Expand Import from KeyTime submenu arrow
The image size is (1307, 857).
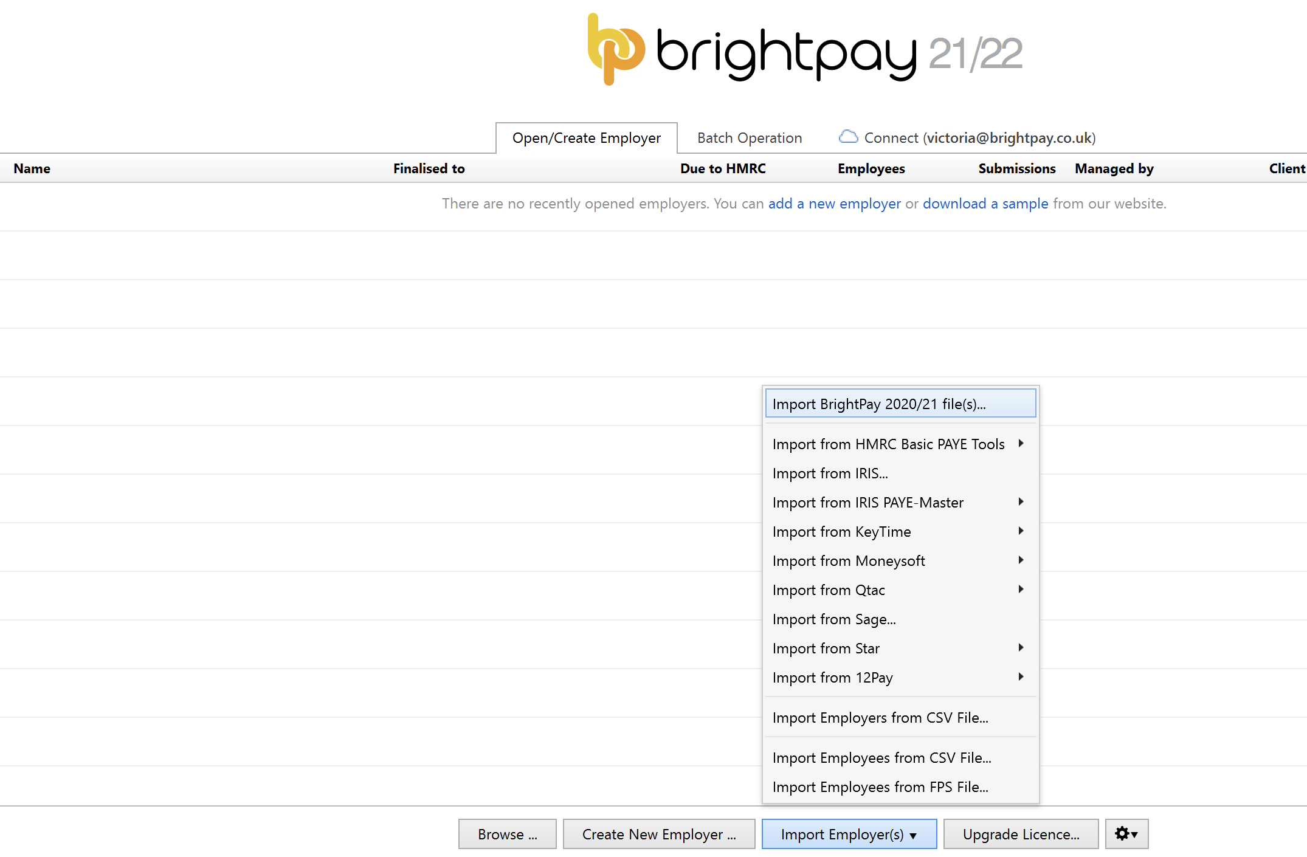click(x=1021, y=531)
